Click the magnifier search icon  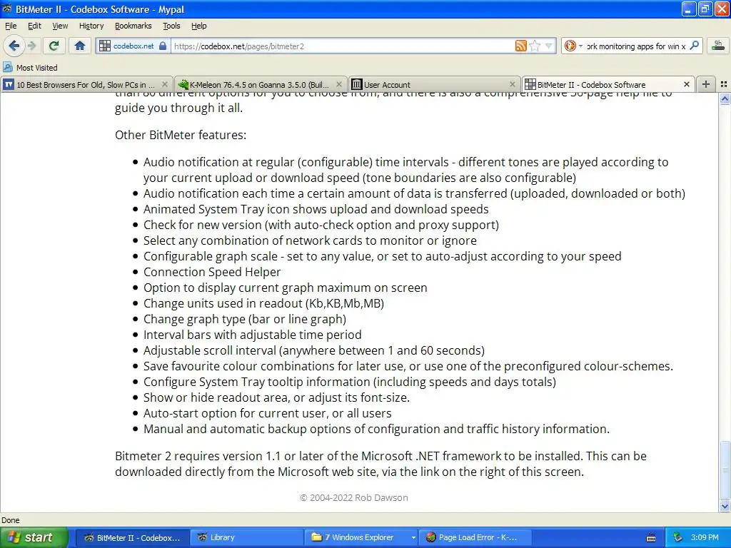(694, 46)
